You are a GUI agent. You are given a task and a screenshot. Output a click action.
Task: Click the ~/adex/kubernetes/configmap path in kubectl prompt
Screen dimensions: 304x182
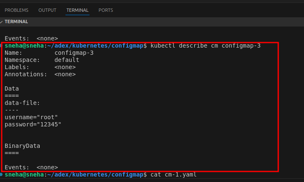[95, 45]
